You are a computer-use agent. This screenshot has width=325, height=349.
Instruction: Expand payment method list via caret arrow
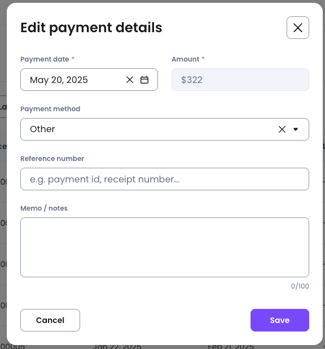point(296,129)
